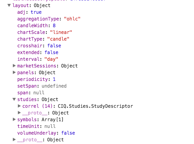Collapse the studies object
This screenshot has height=144, width=194.
(14, 99)
